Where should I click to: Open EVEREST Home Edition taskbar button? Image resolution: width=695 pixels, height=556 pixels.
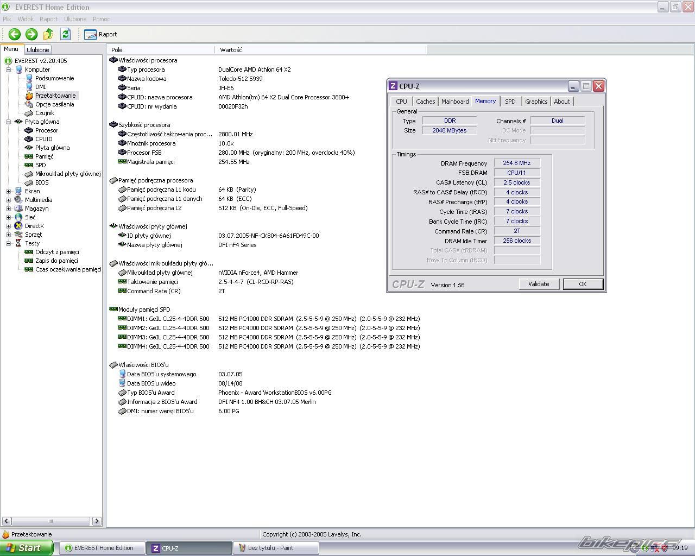[103, 548]
